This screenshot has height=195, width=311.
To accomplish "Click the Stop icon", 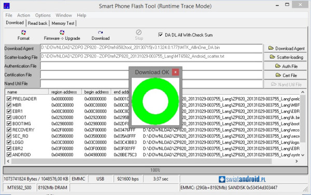I will pos(138,32).
